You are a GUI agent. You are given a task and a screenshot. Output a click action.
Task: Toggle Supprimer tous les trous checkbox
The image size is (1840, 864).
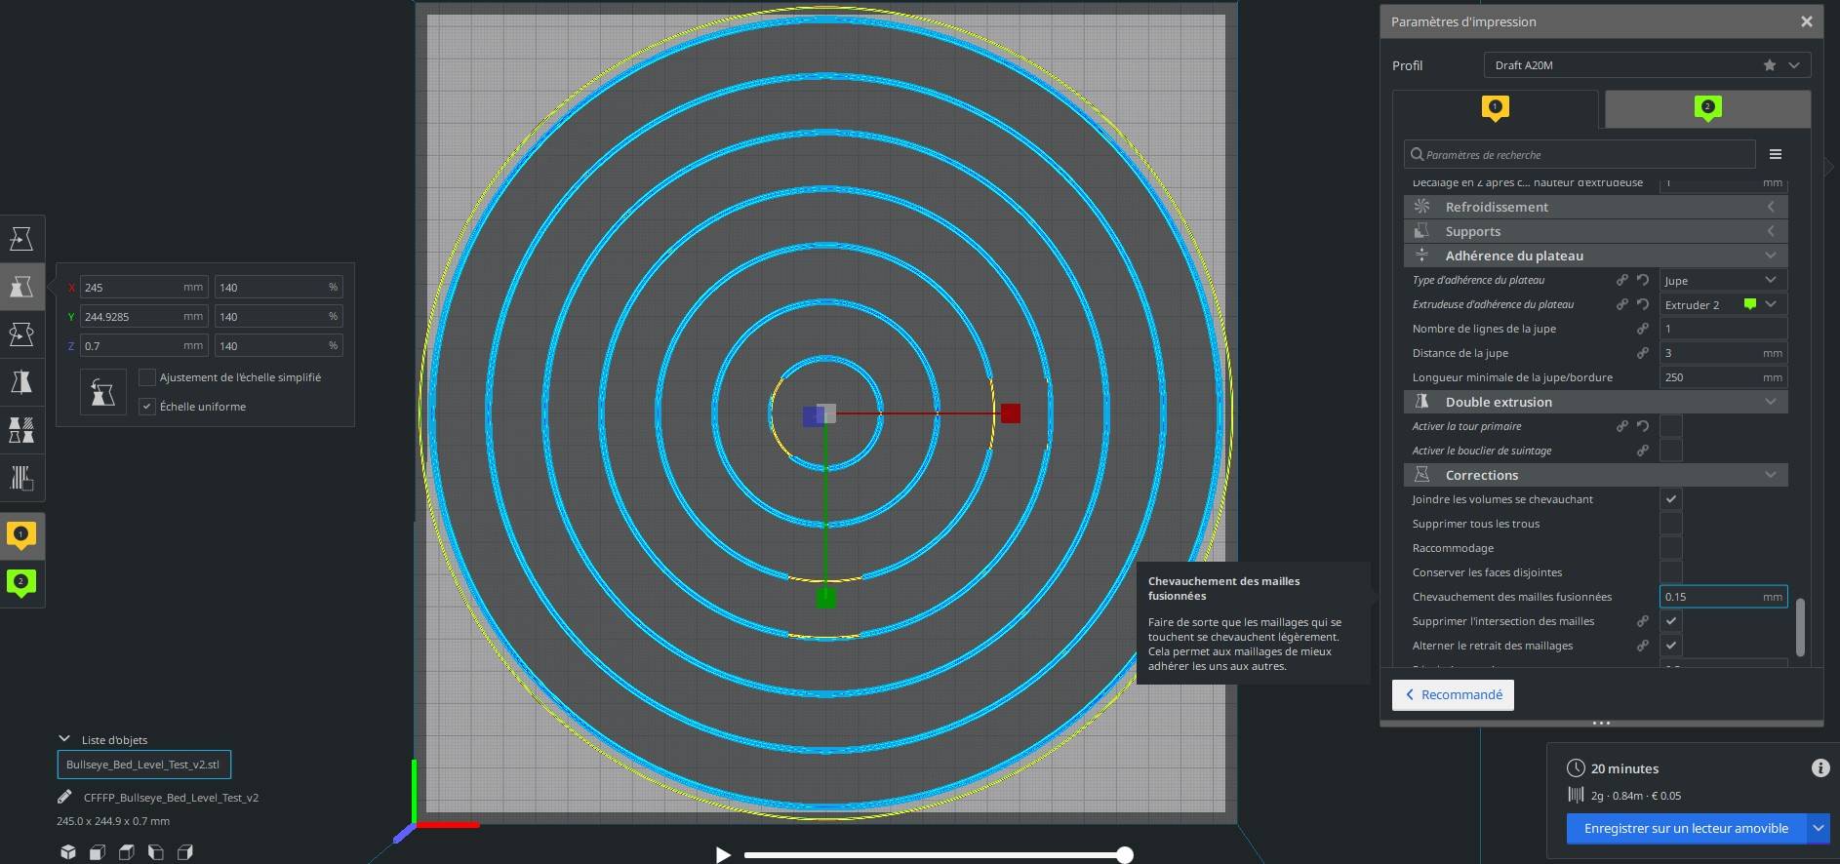[x=1671, y=524]
